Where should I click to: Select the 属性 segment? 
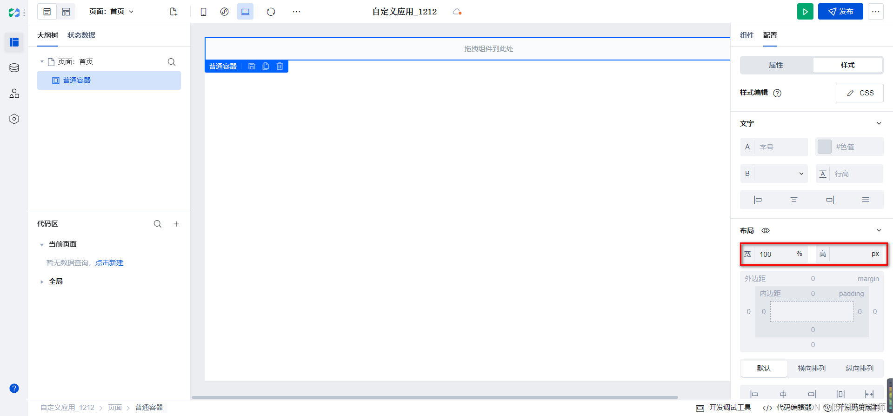click(776, 65)
